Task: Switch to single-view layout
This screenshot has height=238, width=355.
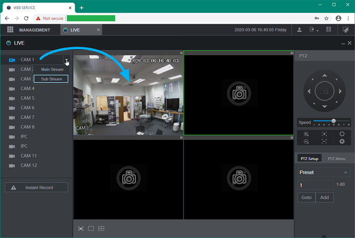Action: (91, 229)
